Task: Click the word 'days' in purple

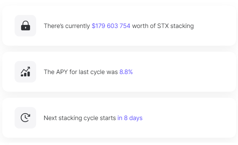Action: (x=136, y=118)
